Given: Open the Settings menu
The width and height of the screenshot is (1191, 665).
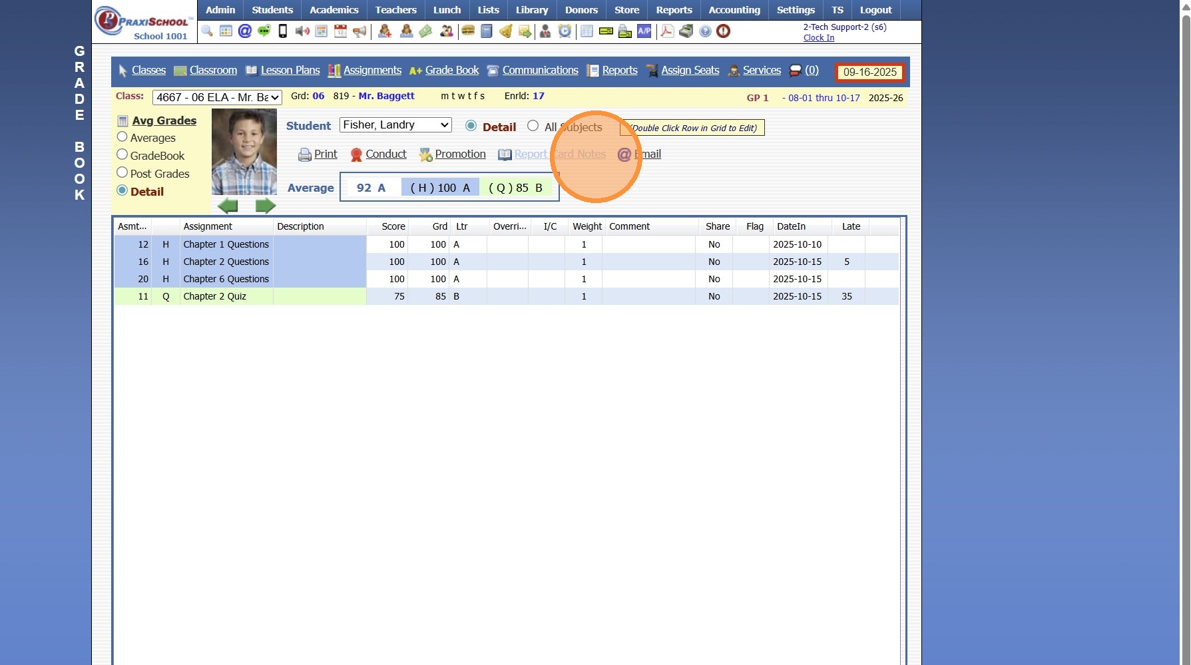Looking at the screenshot, I should 796,10.
